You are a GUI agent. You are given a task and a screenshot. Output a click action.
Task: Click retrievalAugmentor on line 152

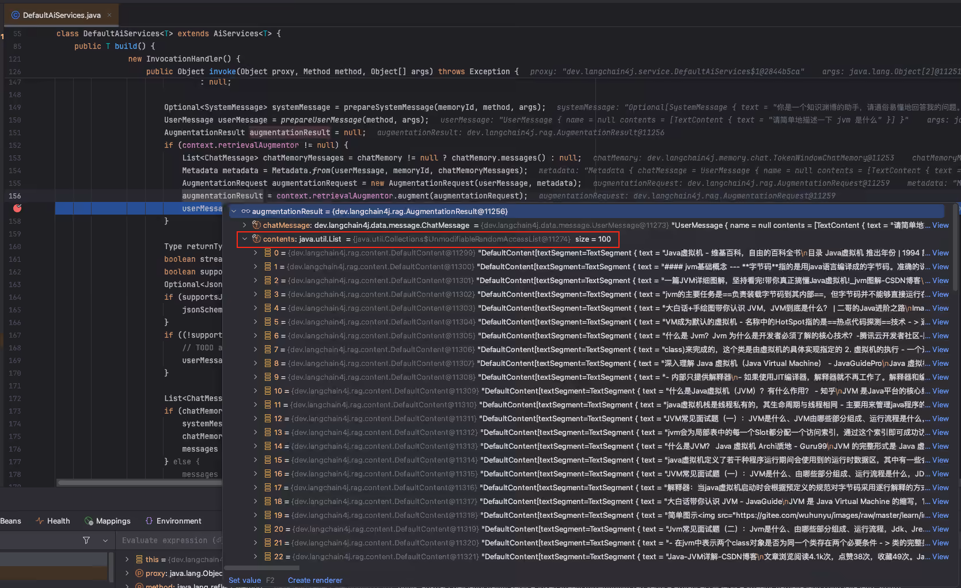(x=259, y=145)
